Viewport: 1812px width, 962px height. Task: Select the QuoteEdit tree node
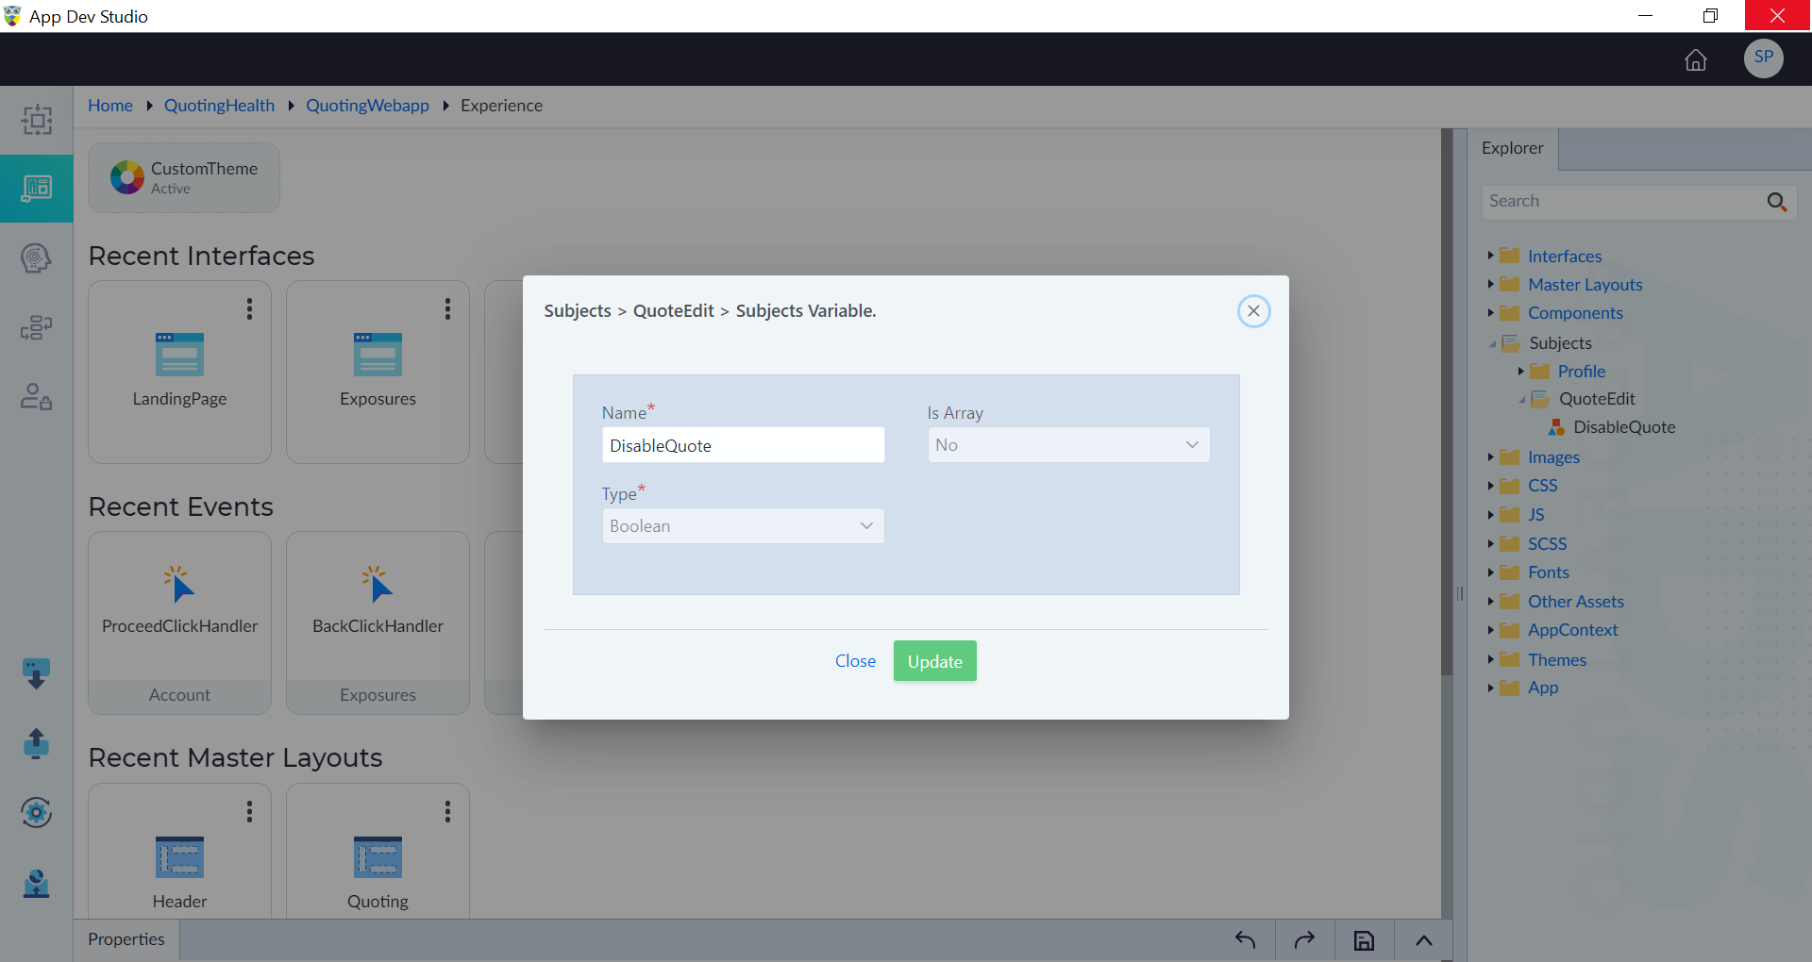point(1597,399)
